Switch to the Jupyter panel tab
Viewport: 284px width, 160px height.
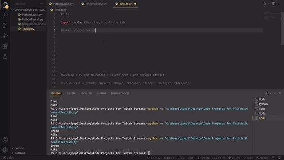pos(71,93)
